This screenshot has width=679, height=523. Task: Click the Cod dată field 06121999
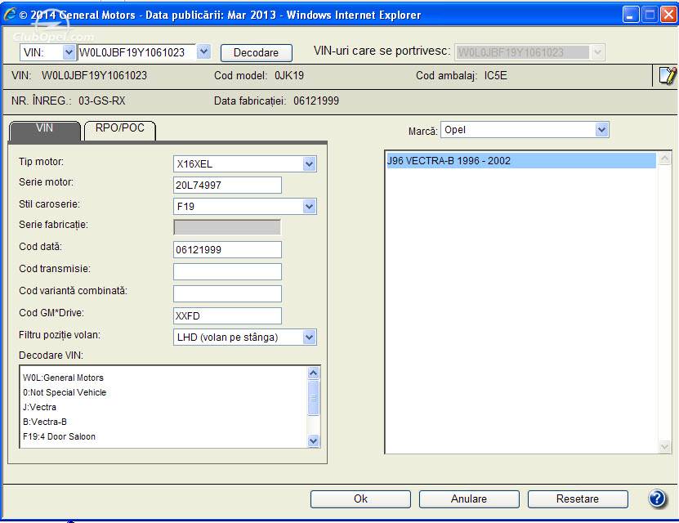tap(227, 250)
